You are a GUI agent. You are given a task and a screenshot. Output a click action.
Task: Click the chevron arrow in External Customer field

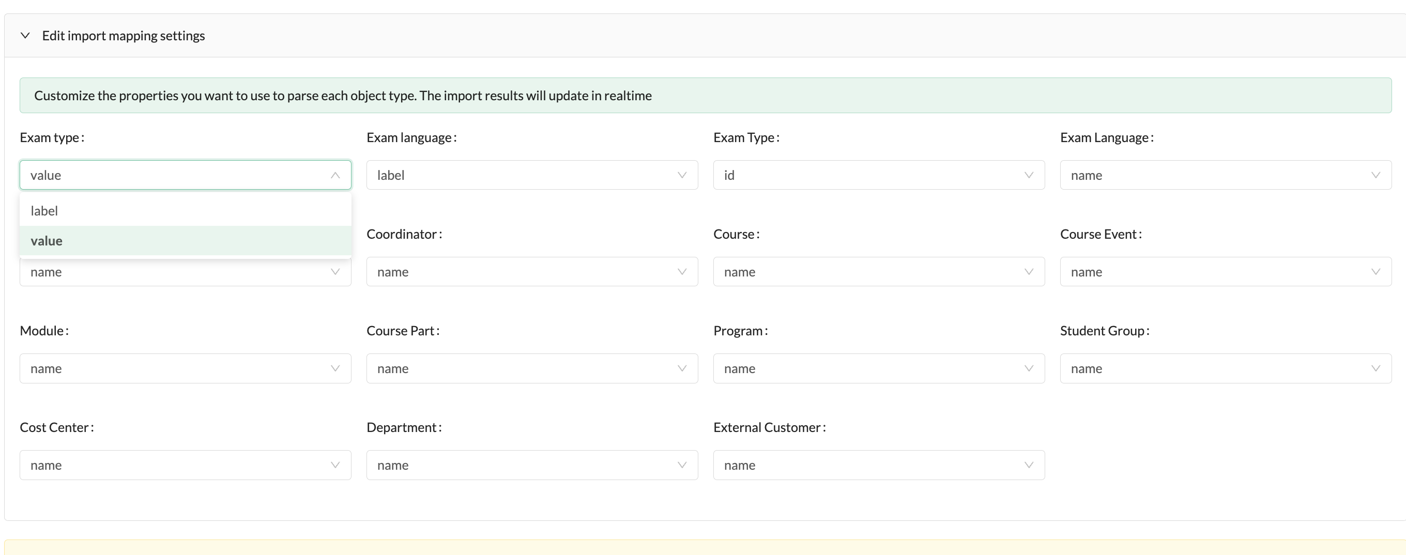(x=1029, y=465)
